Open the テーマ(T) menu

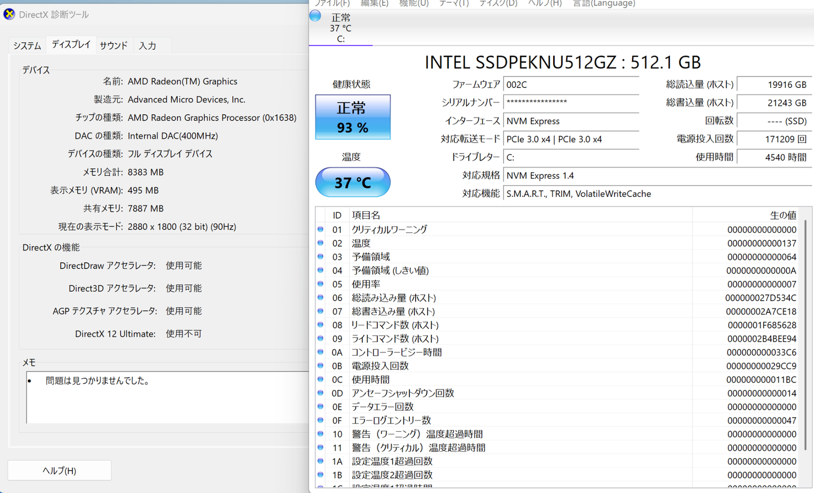[x=454, y=3]
